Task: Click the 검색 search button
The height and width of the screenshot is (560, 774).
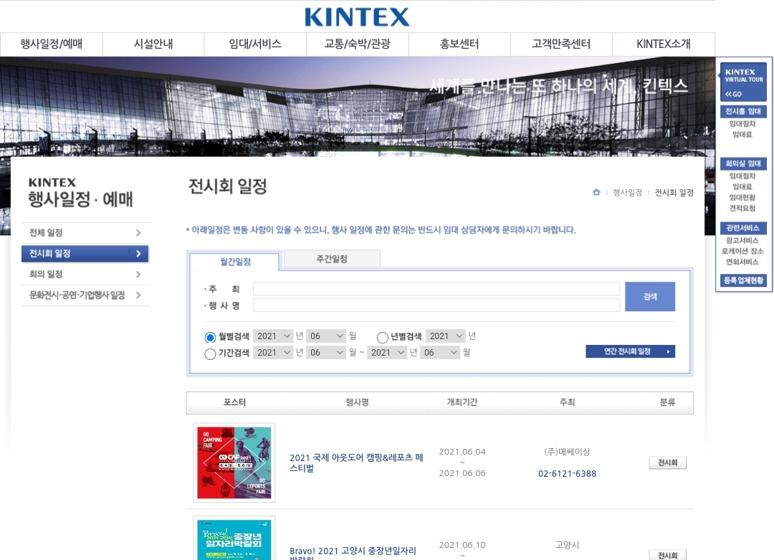Action: [650, 296]
